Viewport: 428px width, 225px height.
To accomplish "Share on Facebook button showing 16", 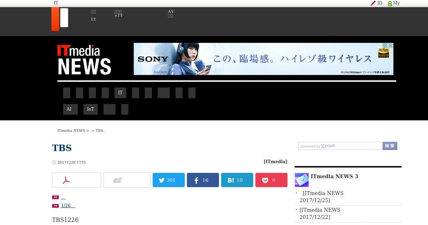I will click(203, 180).
